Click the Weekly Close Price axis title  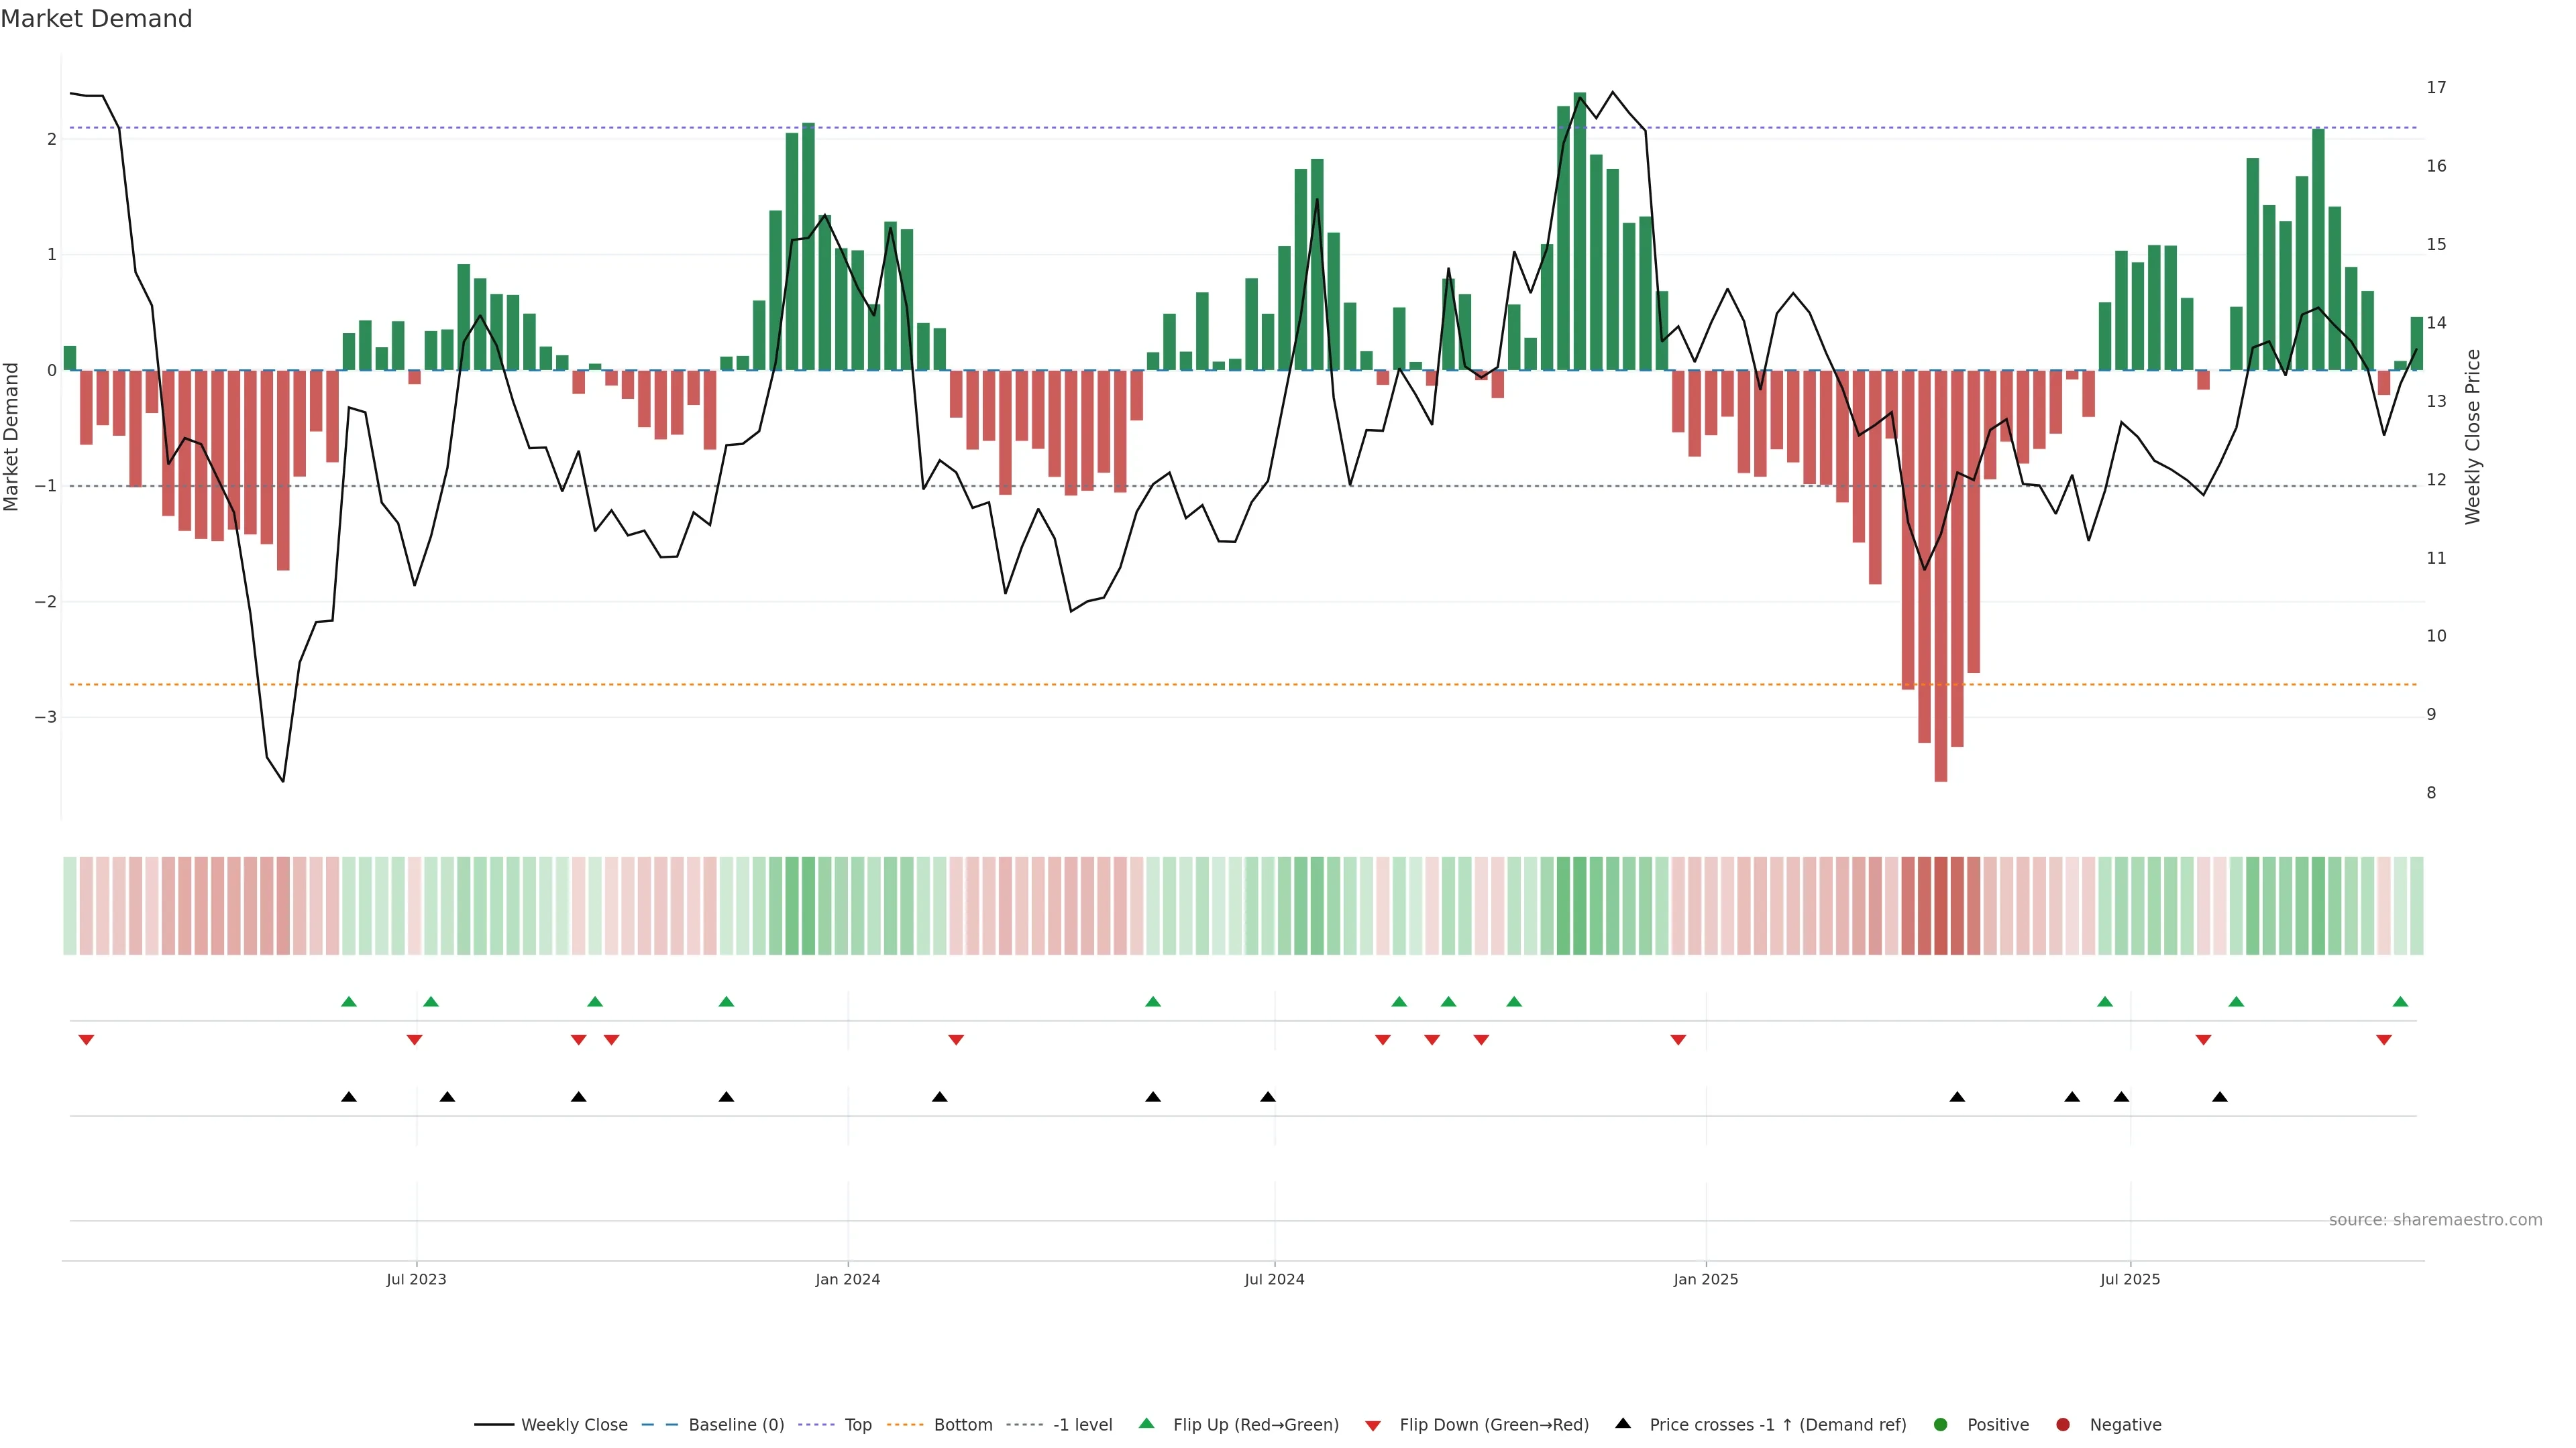point(2473,436)
